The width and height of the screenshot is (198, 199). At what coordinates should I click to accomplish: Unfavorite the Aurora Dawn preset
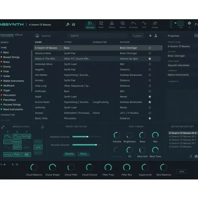(150, 102)
